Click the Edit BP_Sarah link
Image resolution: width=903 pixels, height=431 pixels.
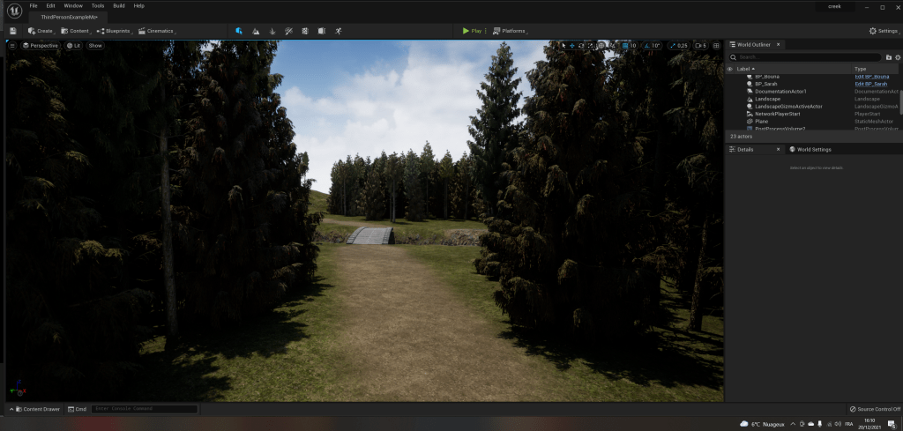[871, 84]
